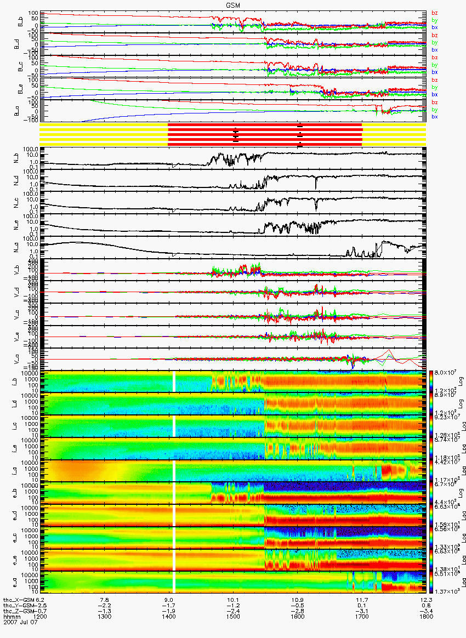Click the V_c velocity panel label
Screen dimensions: 466x638
[x=16, y=314]
